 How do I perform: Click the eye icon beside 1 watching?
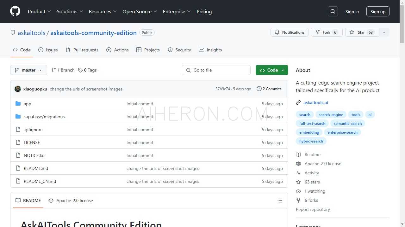[298, 191]
